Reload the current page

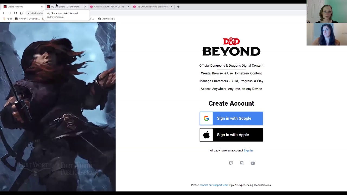[15, 13]
